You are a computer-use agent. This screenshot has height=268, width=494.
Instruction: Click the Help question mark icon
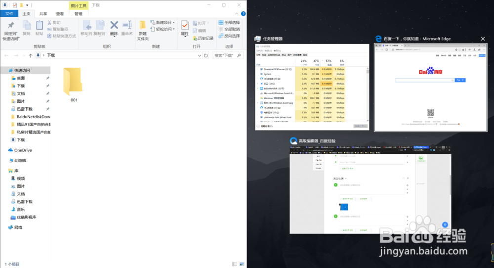point(243,13)
